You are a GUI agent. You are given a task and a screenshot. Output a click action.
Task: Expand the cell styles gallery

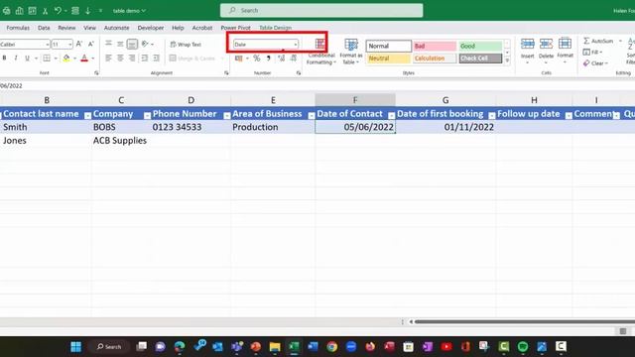507,60
